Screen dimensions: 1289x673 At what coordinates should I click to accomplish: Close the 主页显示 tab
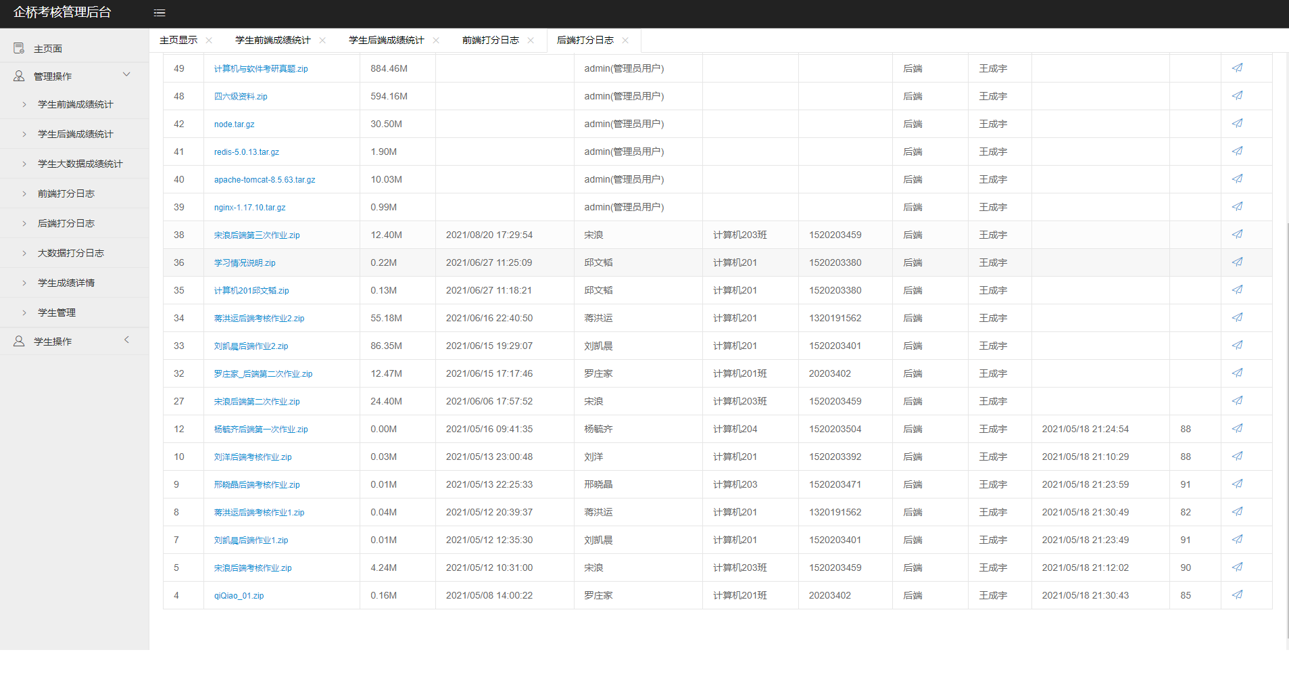[209, 41]
